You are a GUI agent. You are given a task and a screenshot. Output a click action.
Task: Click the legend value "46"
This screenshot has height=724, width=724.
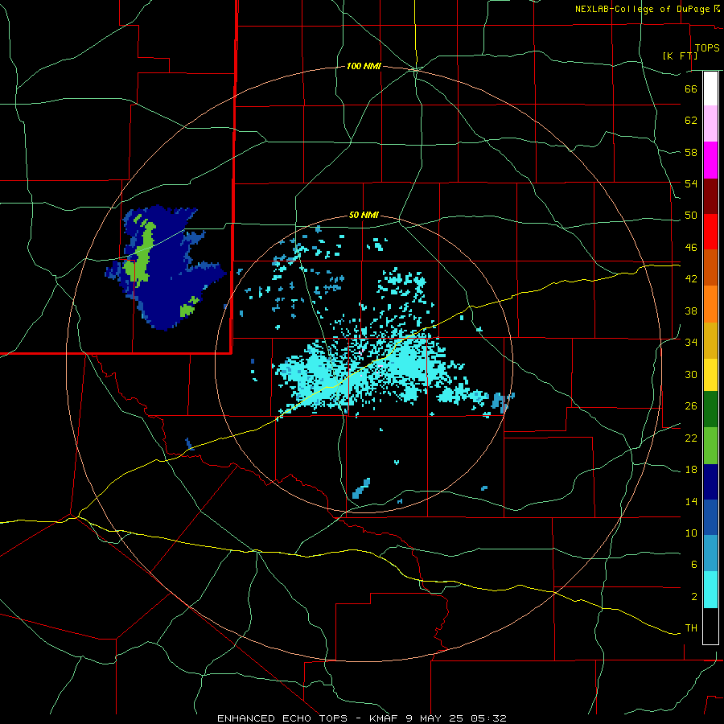pyautogui.click(x=691, y=248)
